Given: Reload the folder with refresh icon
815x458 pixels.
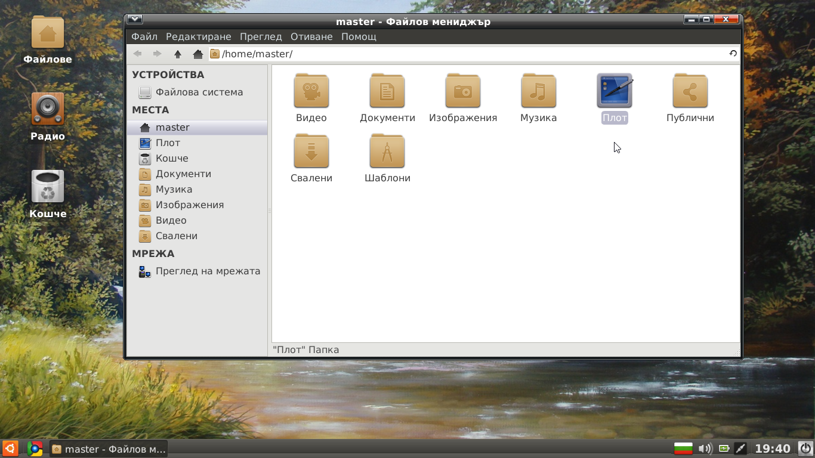Looking at the screenshot, I should [733, 54].
